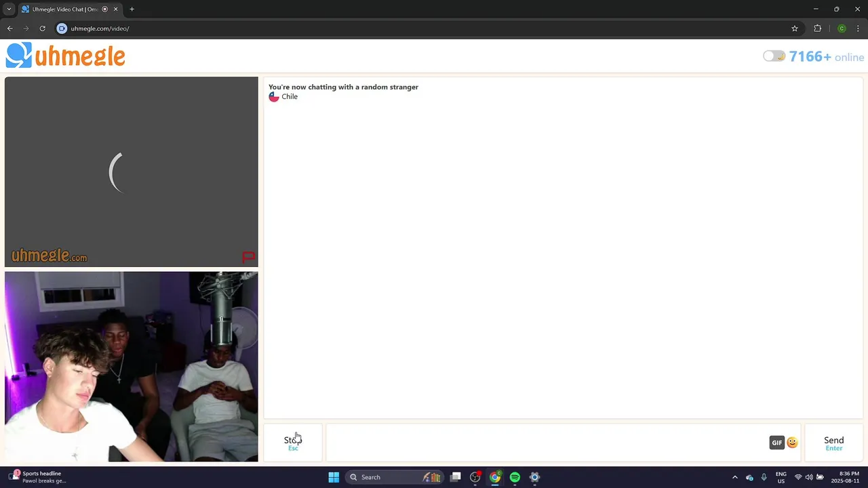
Task: Click 'You're now chatting with a random stranger'
Action: pos(343,87)
